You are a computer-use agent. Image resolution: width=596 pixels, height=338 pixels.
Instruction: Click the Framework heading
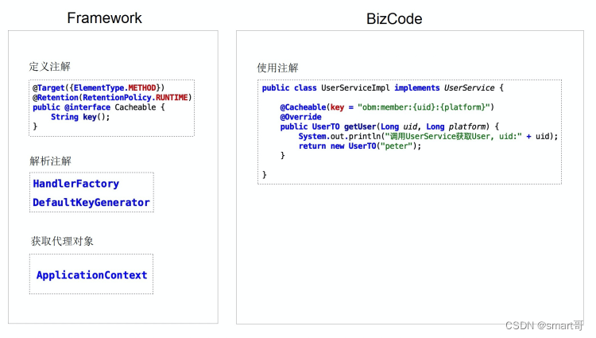tap(104, 17)
